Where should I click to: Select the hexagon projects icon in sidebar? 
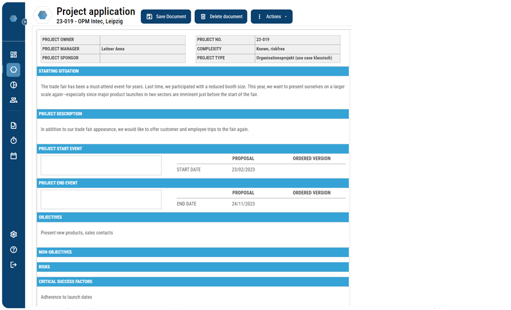[x=14, y=70]
